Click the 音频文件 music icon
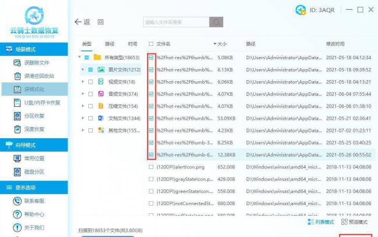378x237 pixels. (101, 94)
